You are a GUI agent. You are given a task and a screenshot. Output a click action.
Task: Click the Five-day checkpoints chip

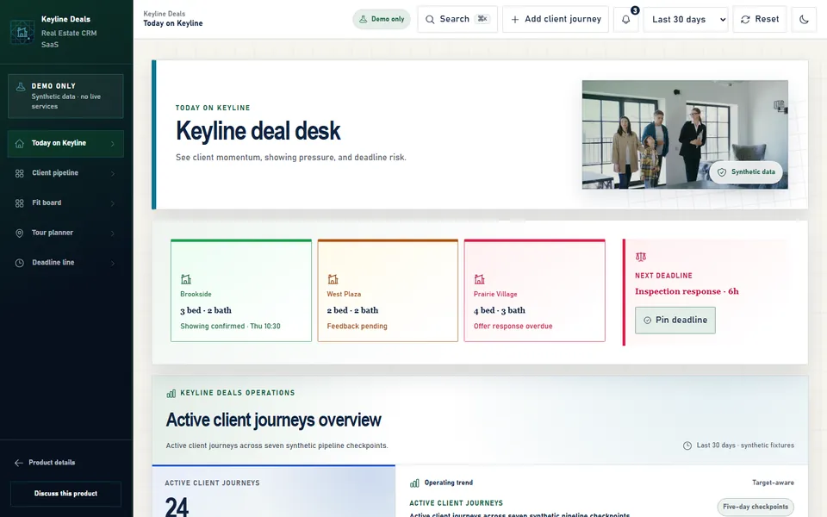[x=755, y=507]
